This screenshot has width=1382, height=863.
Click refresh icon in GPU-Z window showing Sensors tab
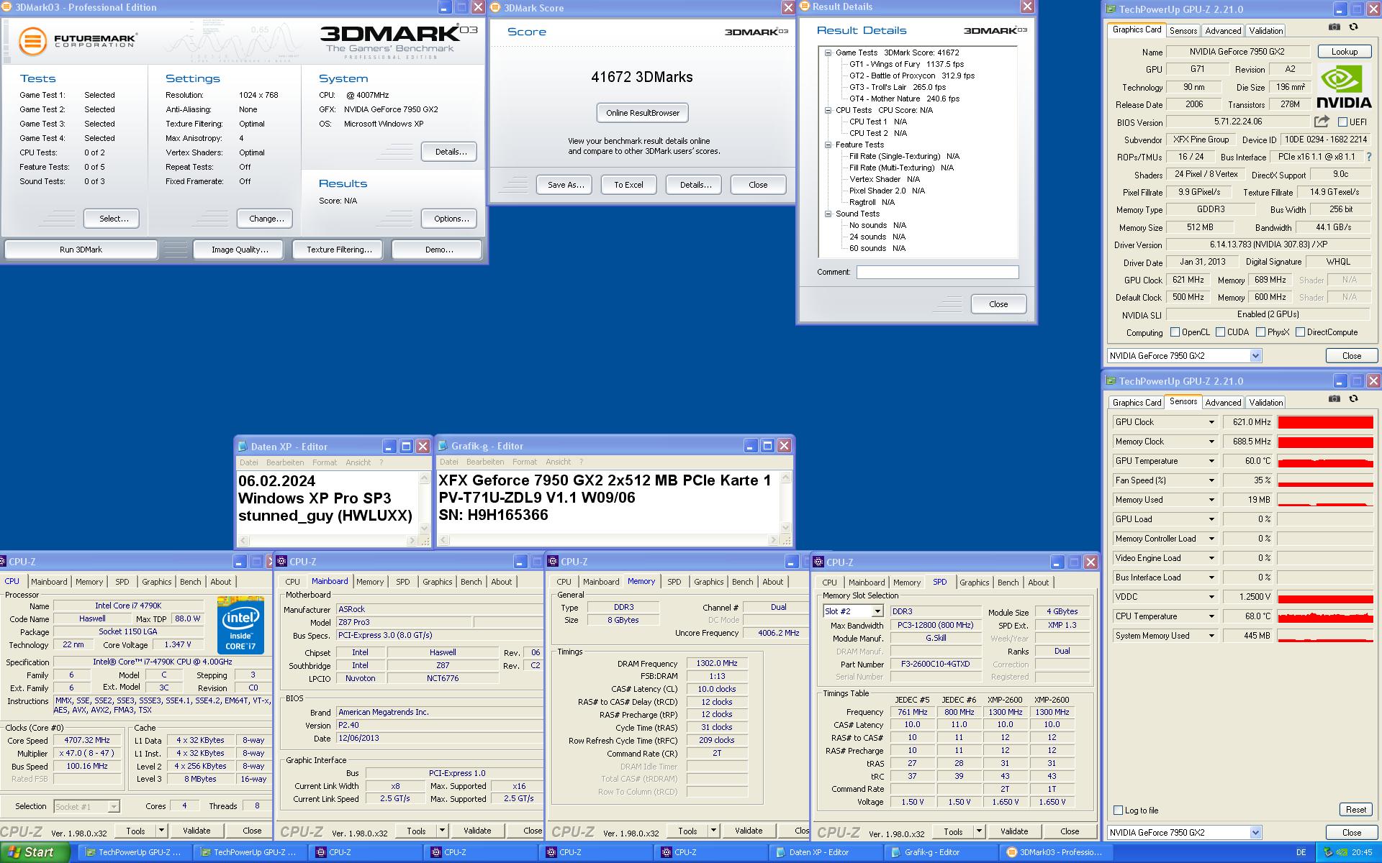[x=1353, y=399]
